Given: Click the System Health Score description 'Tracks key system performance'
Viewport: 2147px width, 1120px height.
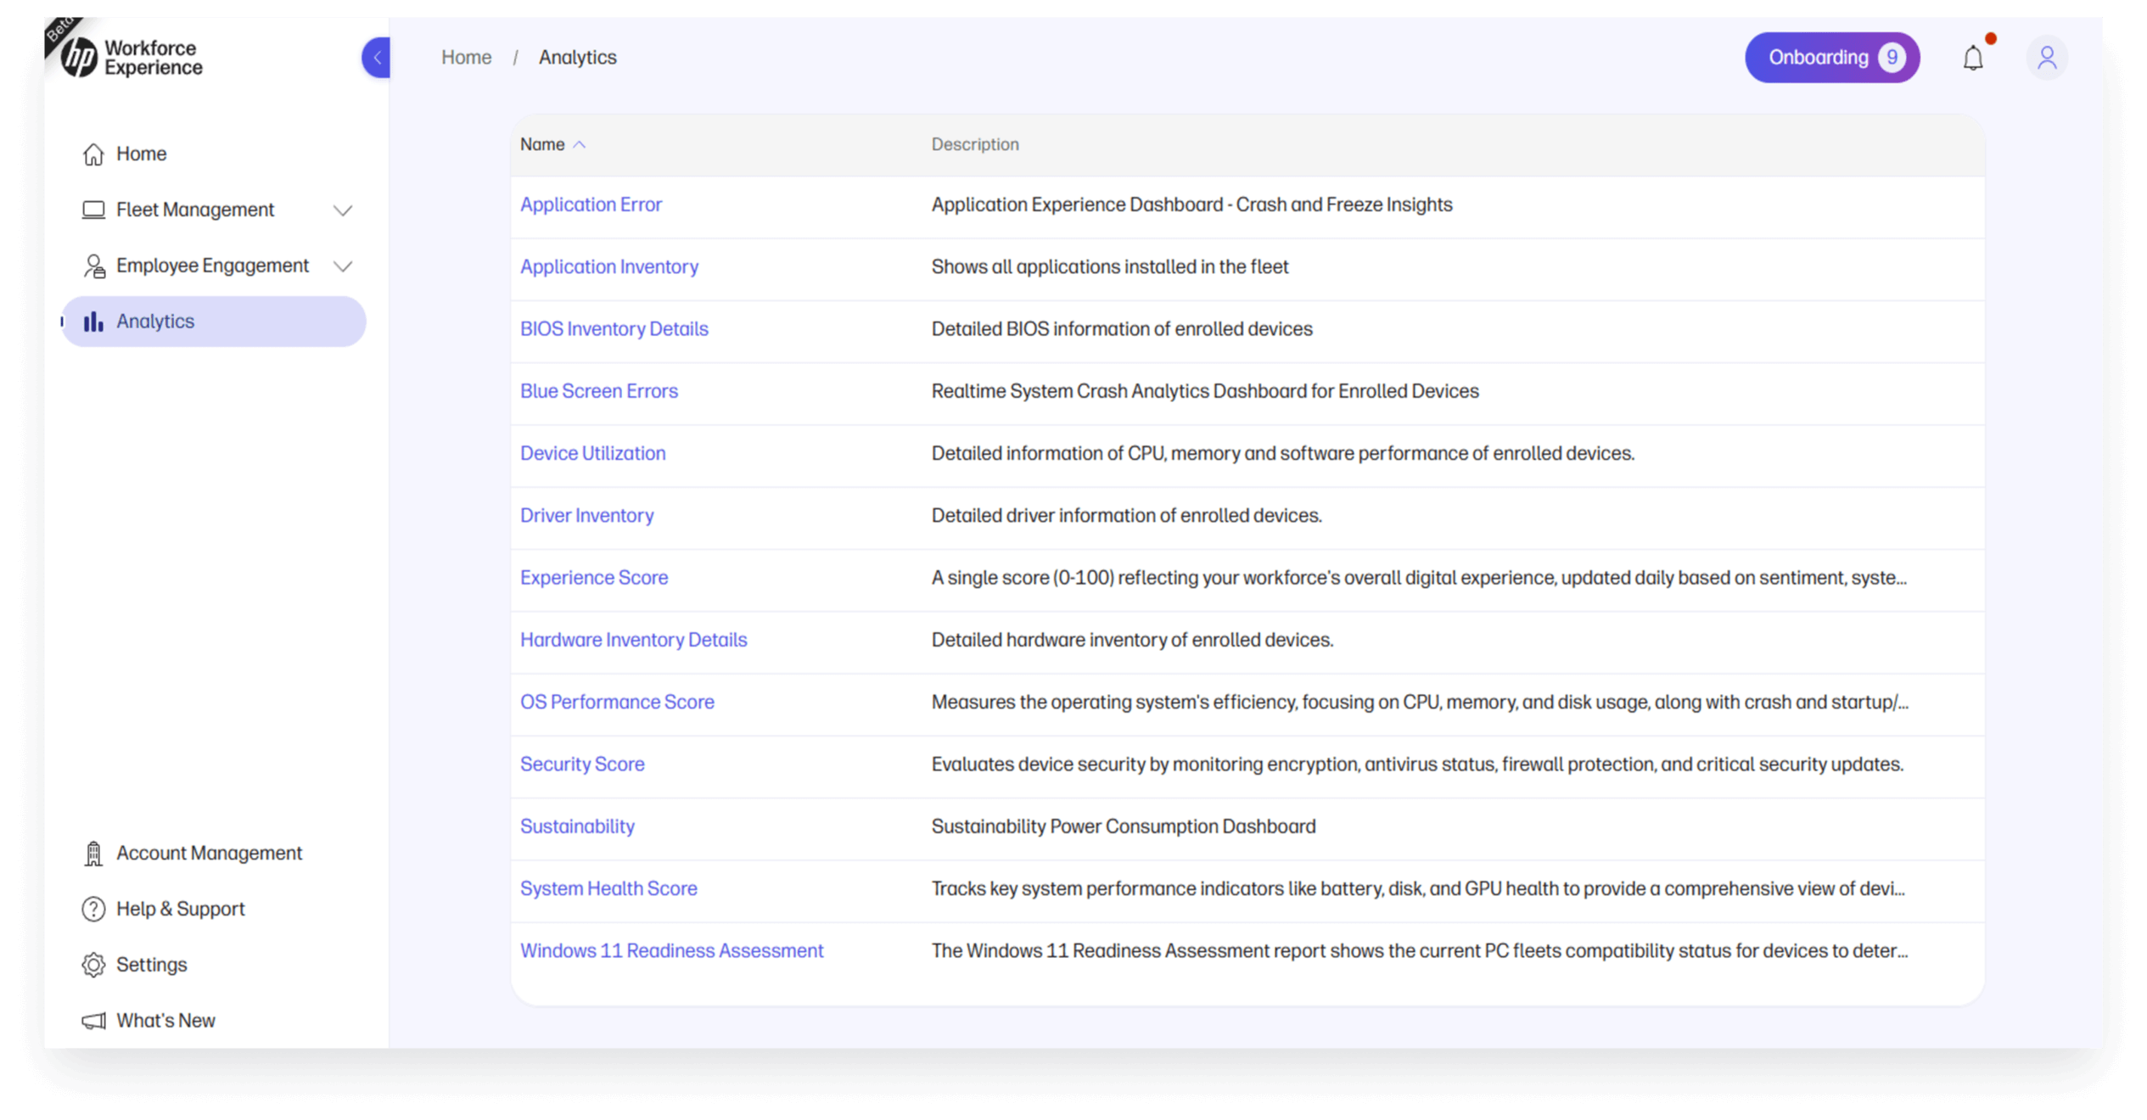Looking at the screenshot, I should pyautogui.click(x=1418, y=888).
